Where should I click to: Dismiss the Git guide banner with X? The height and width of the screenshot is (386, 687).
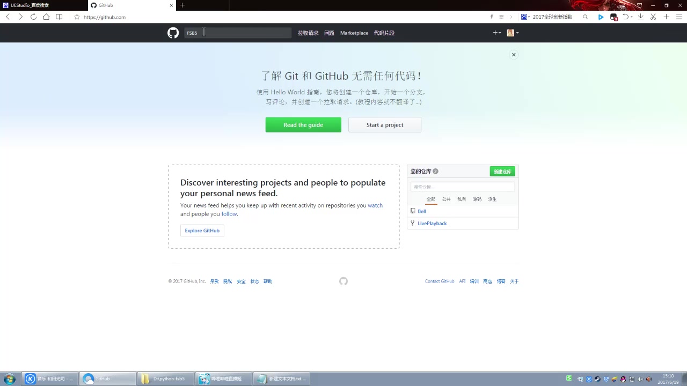pyautogui.click(x=514, y=55)
